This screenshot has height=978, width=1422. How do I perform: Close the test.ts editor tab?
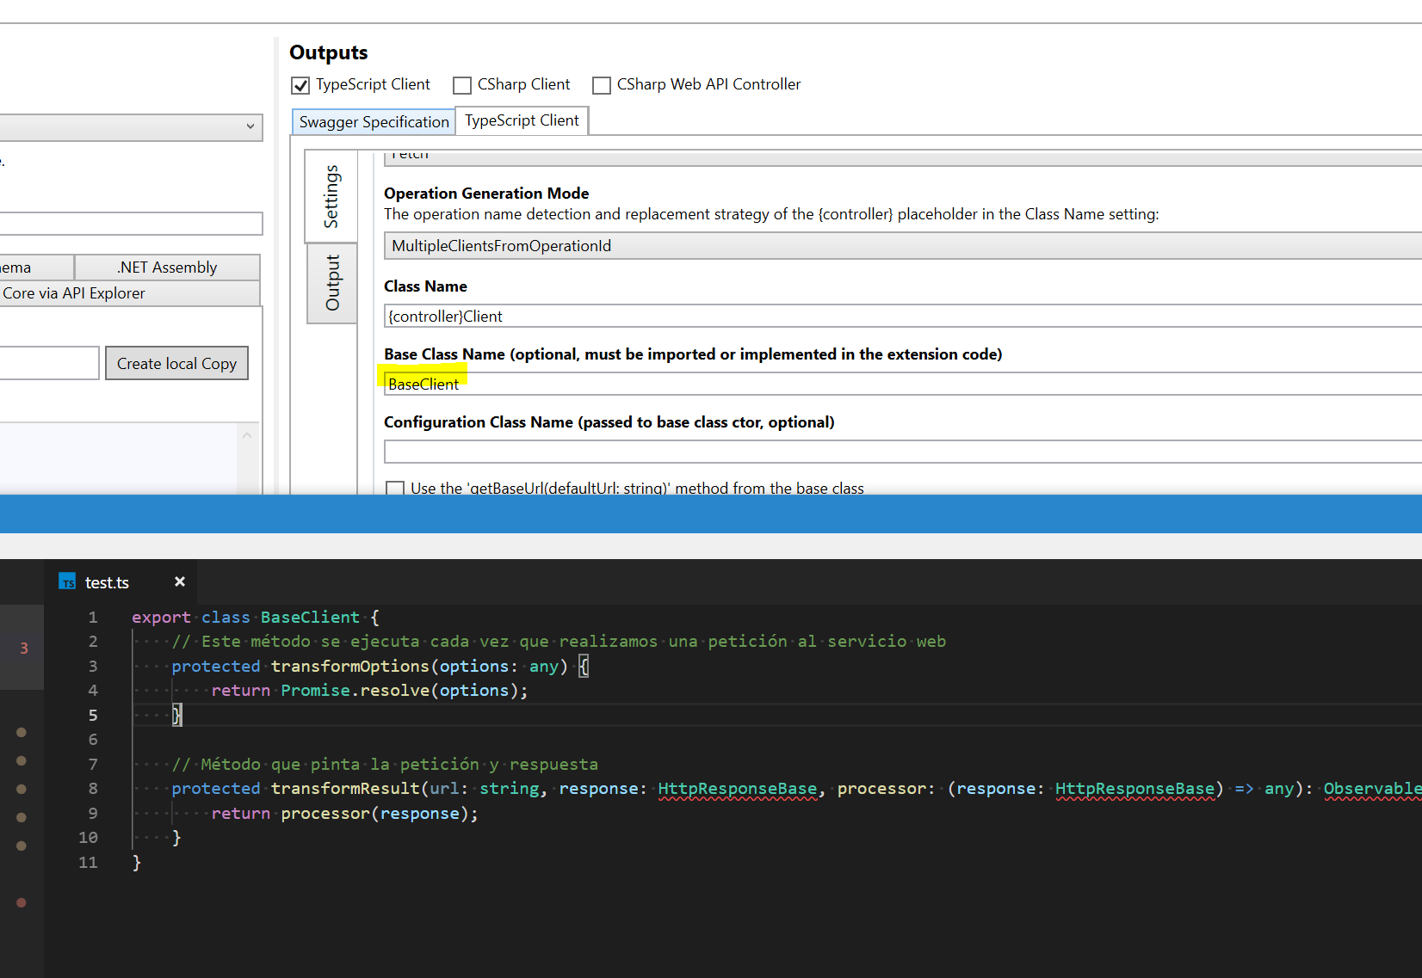(179, 581)
